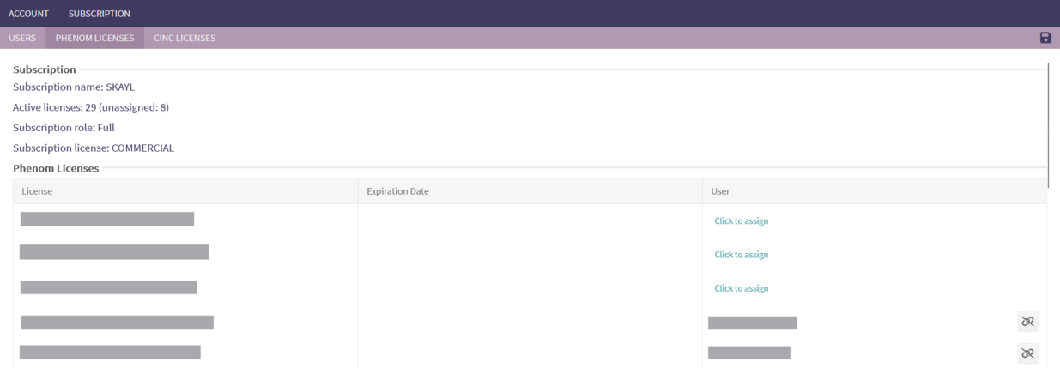This screenshot has width=1060, height=368.
Task: Click the assigned user in the fourth row
Action: [x=752, y=323]
